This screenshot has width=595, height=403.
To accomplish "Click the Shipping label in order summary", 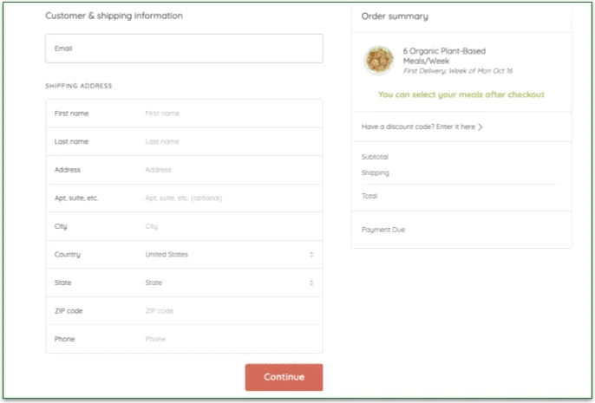I will pos(376,172).
